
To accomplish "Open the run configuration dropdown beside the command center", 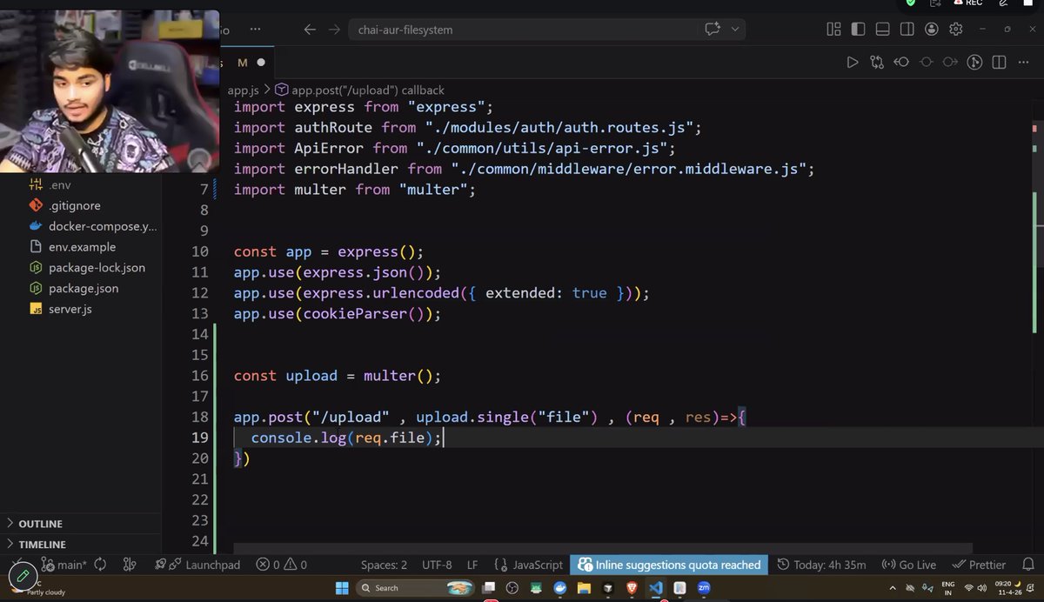I will pos(733,29).
